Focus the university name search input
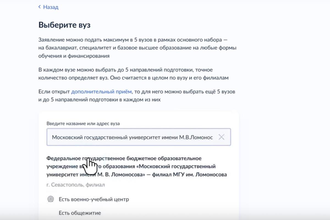 coord(132,137)
